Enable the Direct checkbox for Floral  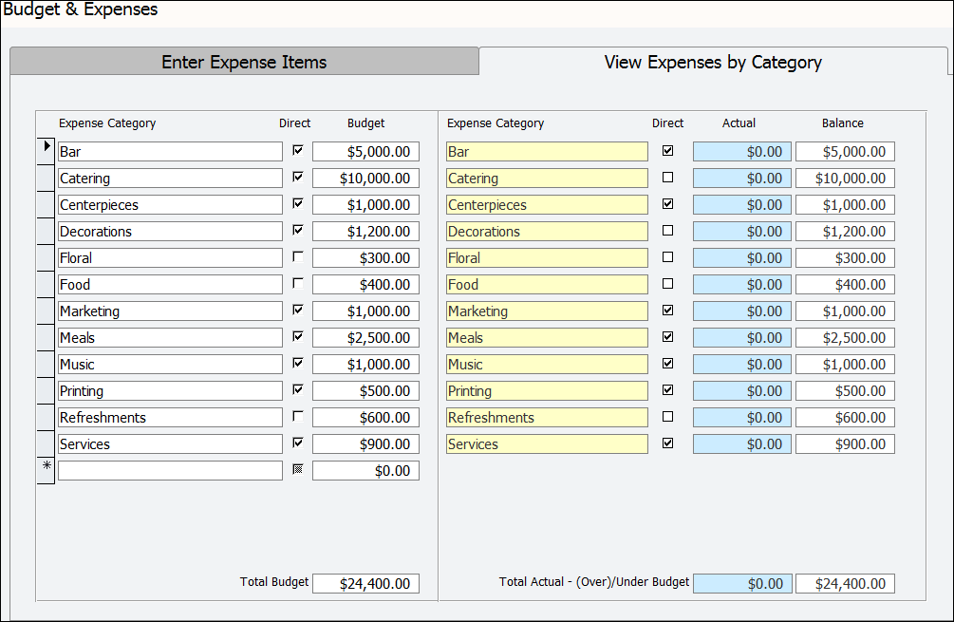coord(295,255)
